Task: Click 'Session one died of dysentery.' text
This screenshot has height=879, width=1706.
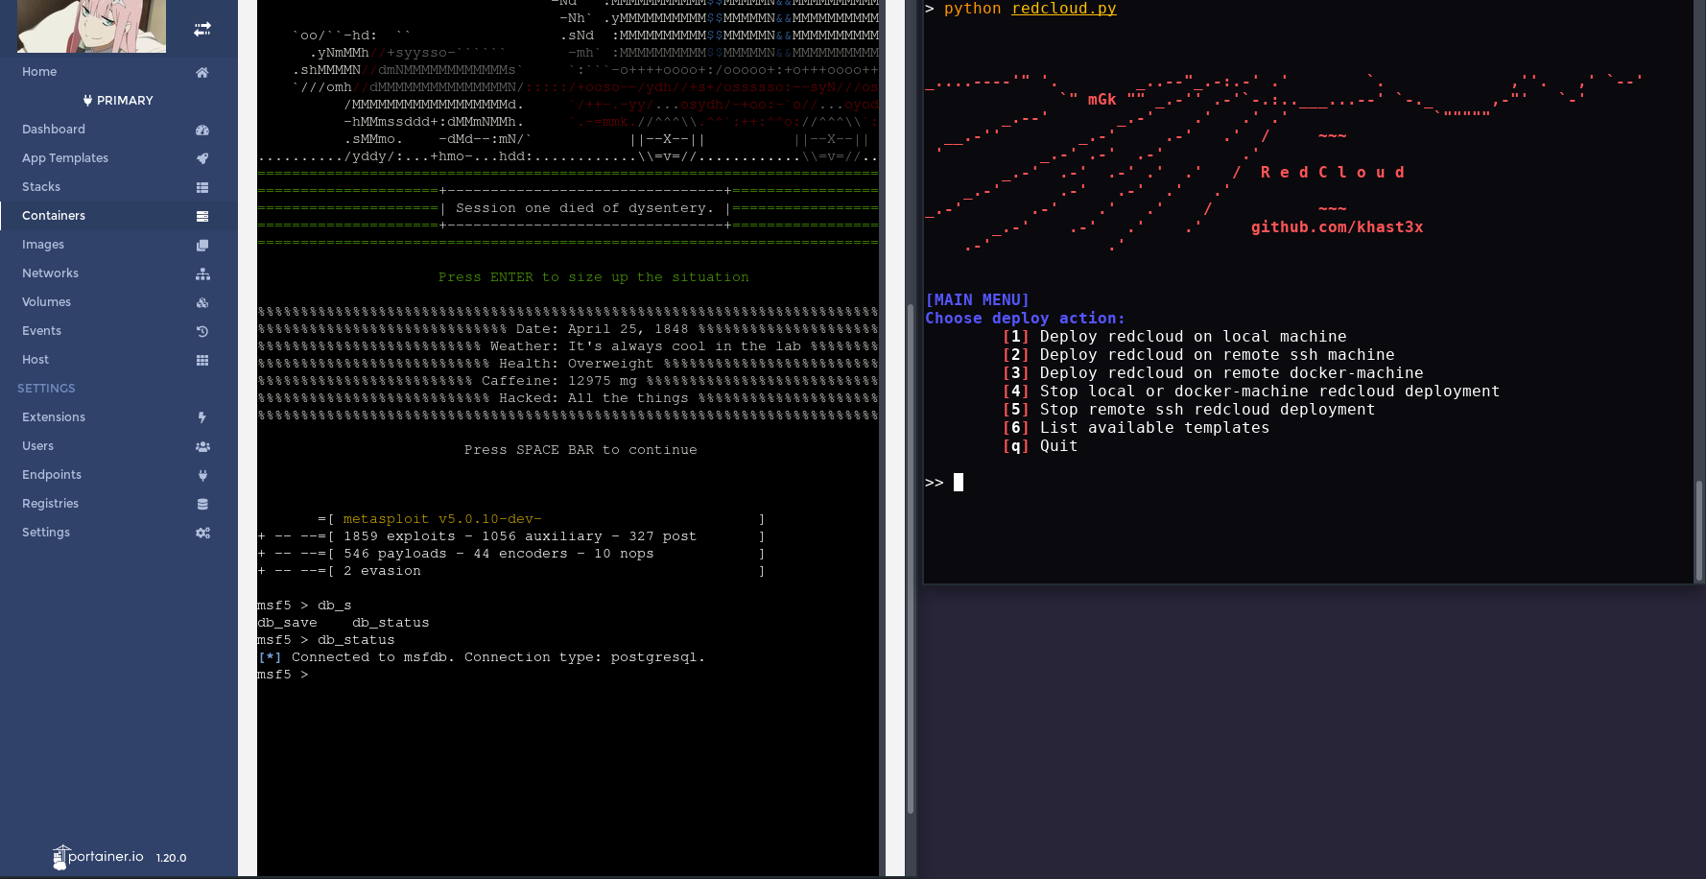Action: point(584,208)
